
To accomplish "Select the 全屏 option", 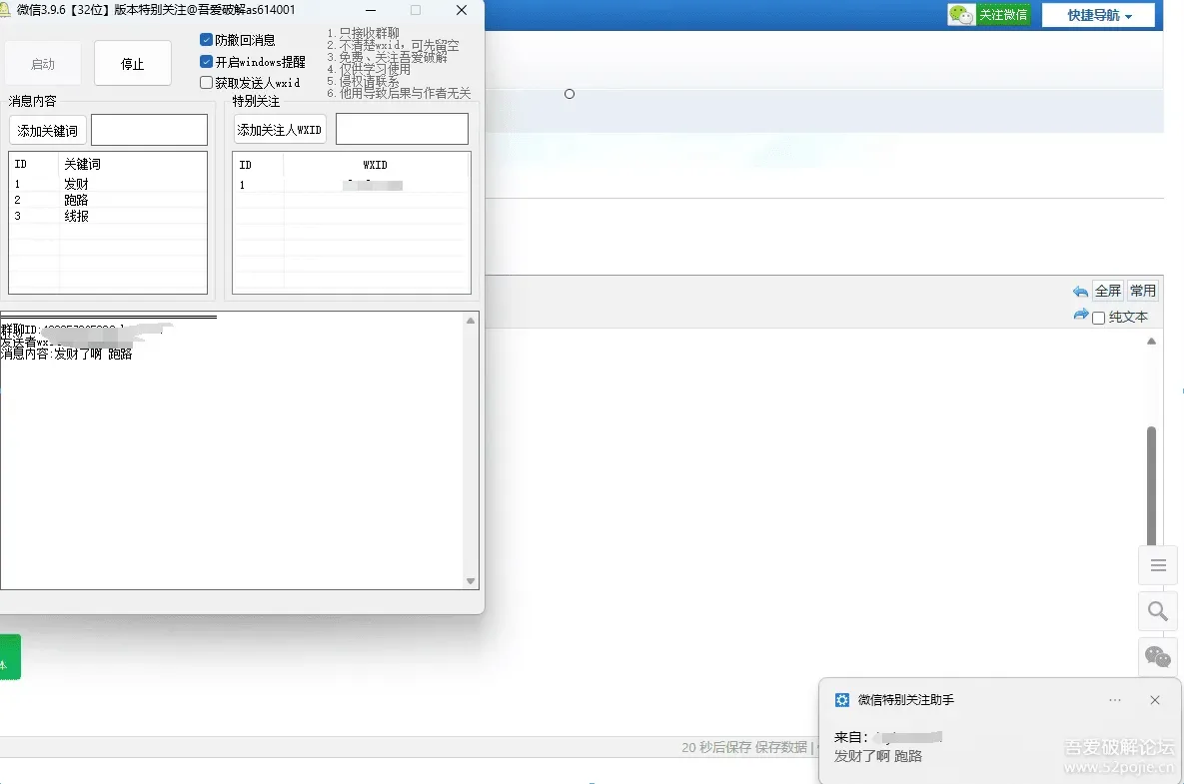I will [x=1108, y=291].
